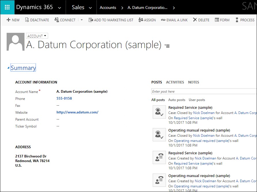The image size is (257, 192).
Task: Click the empty Parent Account field value
Action: 58,119
